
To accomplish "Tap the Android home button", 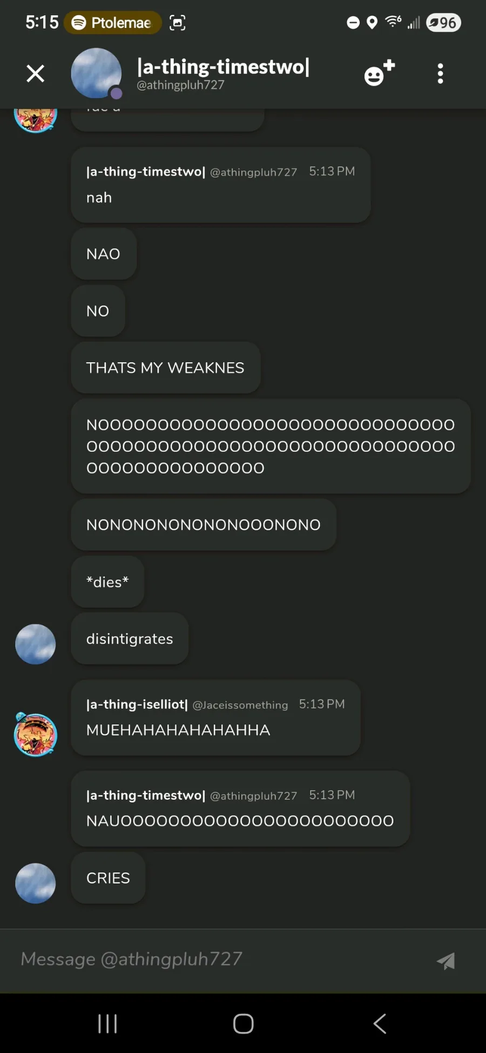I will point(243,1023).
